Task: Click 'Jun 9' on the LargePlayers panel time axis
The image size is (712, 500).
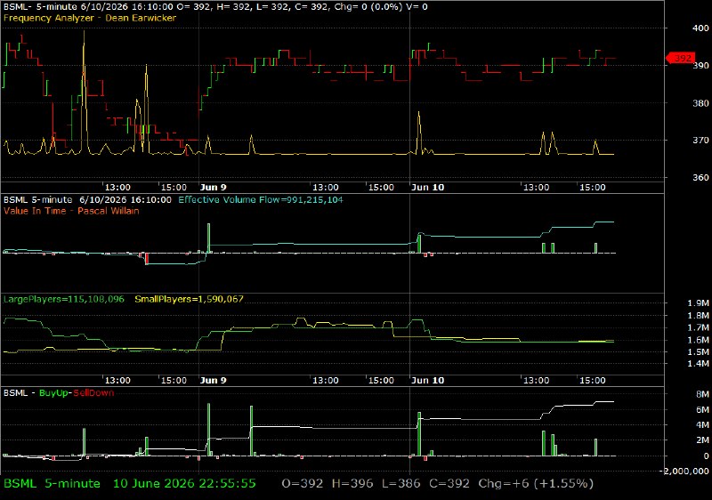Action: pos(213,380)
